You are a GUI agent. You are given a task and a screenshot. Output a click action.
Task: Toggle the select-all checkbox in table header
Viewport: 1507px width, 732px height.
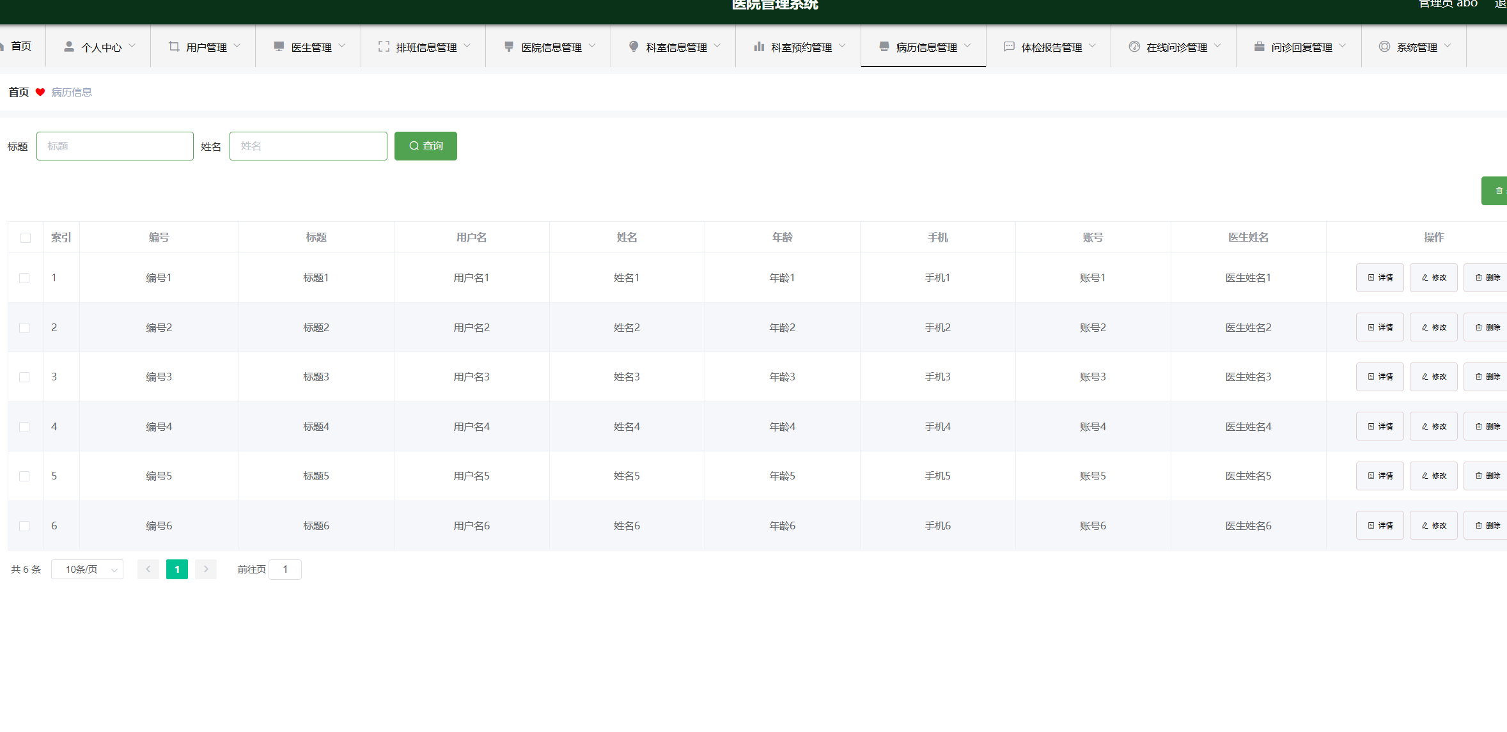click(x=26, y=238)
